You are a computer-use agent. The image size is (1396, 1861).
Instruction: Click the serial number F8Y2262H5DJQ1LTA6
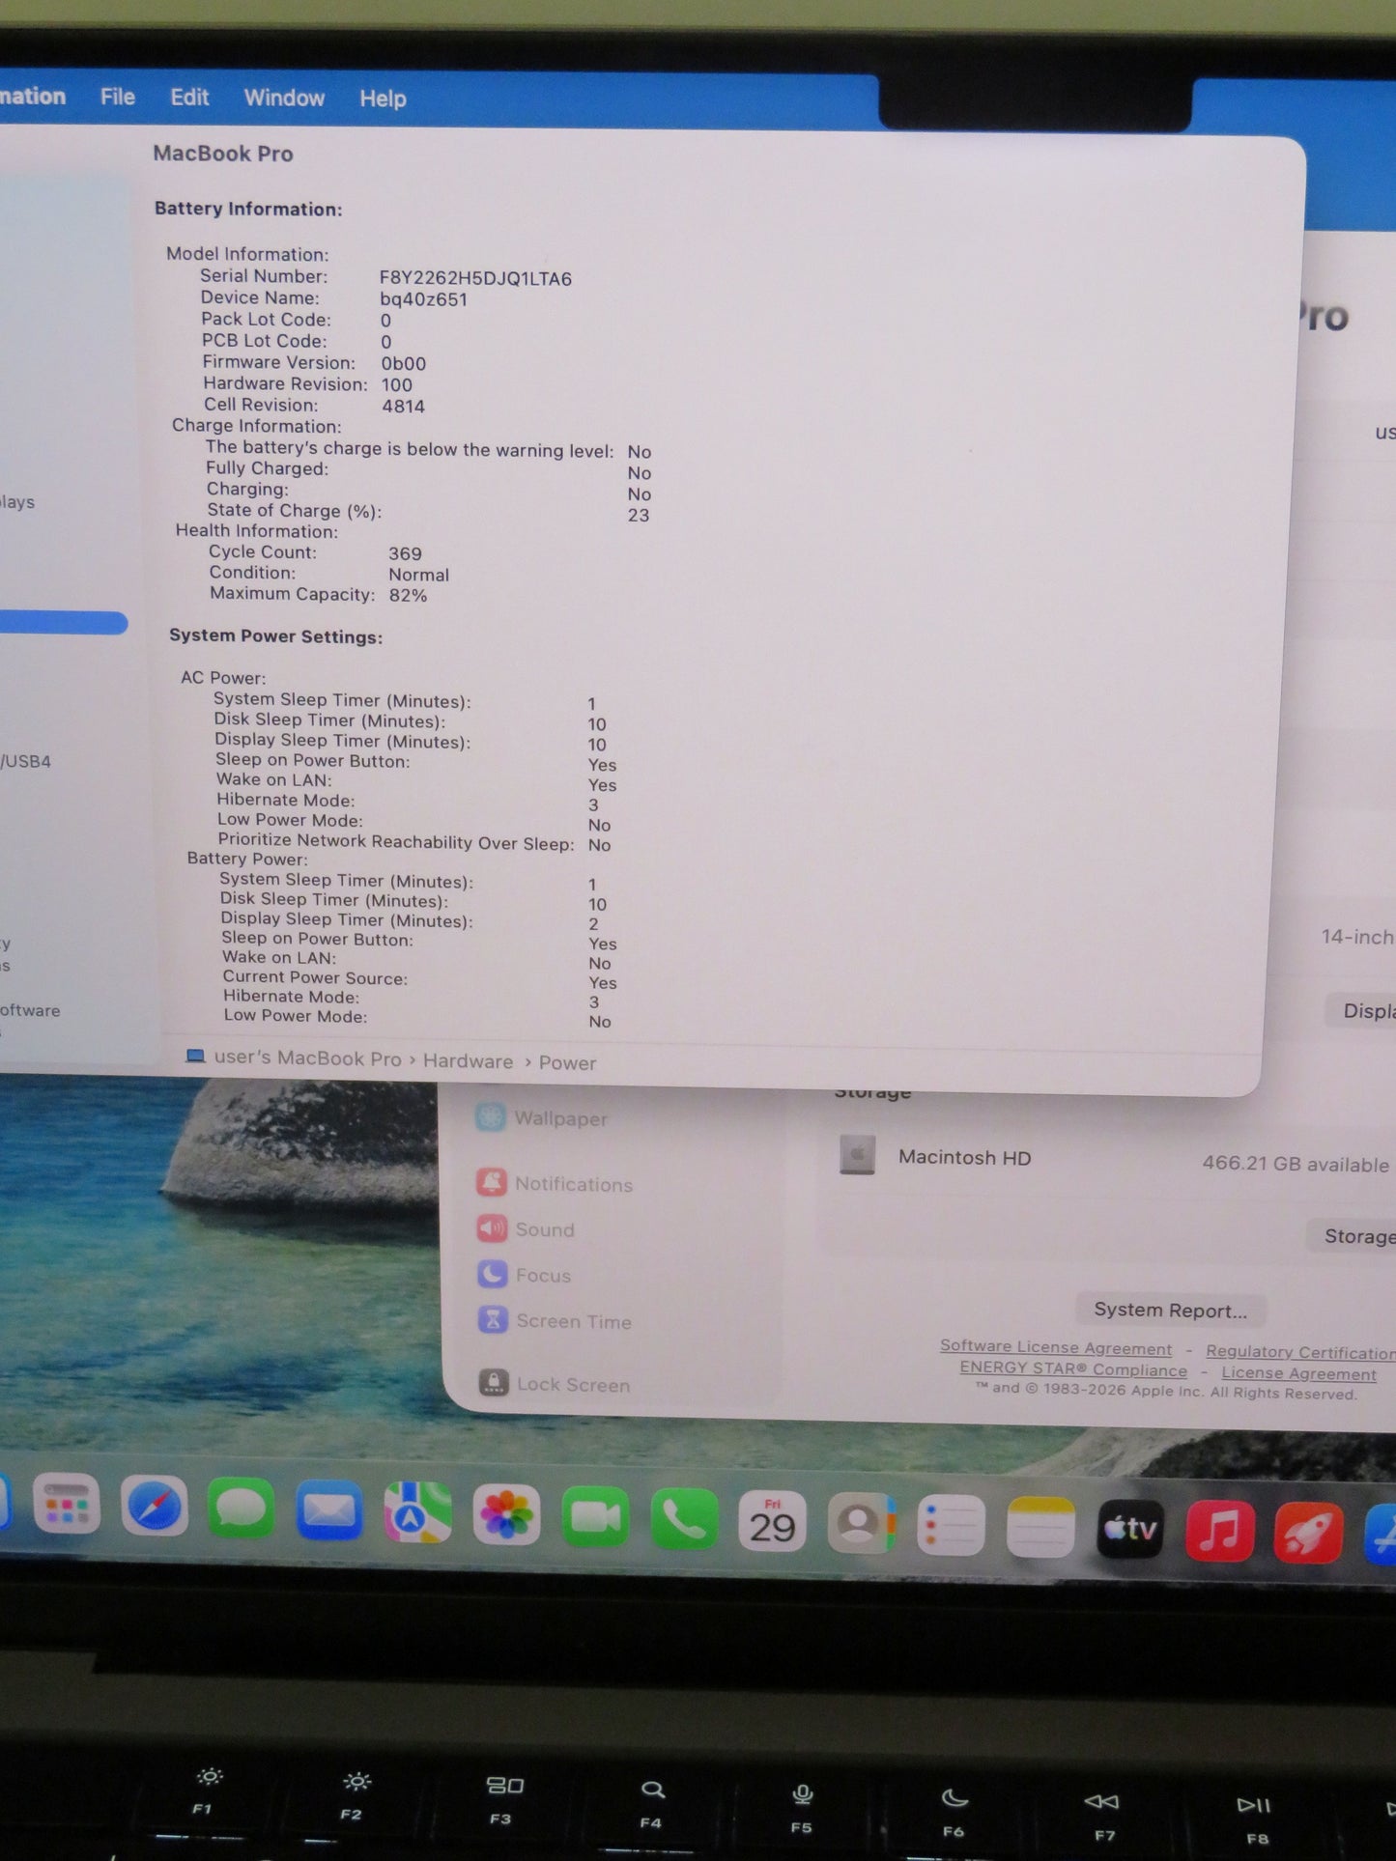point(475,278)
